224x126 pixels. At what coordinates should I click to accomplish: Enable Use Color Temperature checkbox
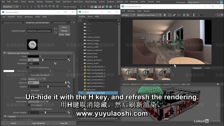[28, 67]
